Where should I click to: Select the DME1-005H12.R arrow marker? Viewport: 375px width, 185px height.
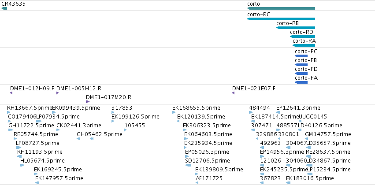58,93
